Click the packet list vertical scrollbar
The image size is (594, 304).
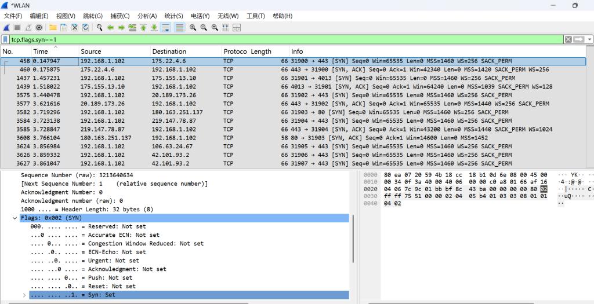(x=590, y=107)
